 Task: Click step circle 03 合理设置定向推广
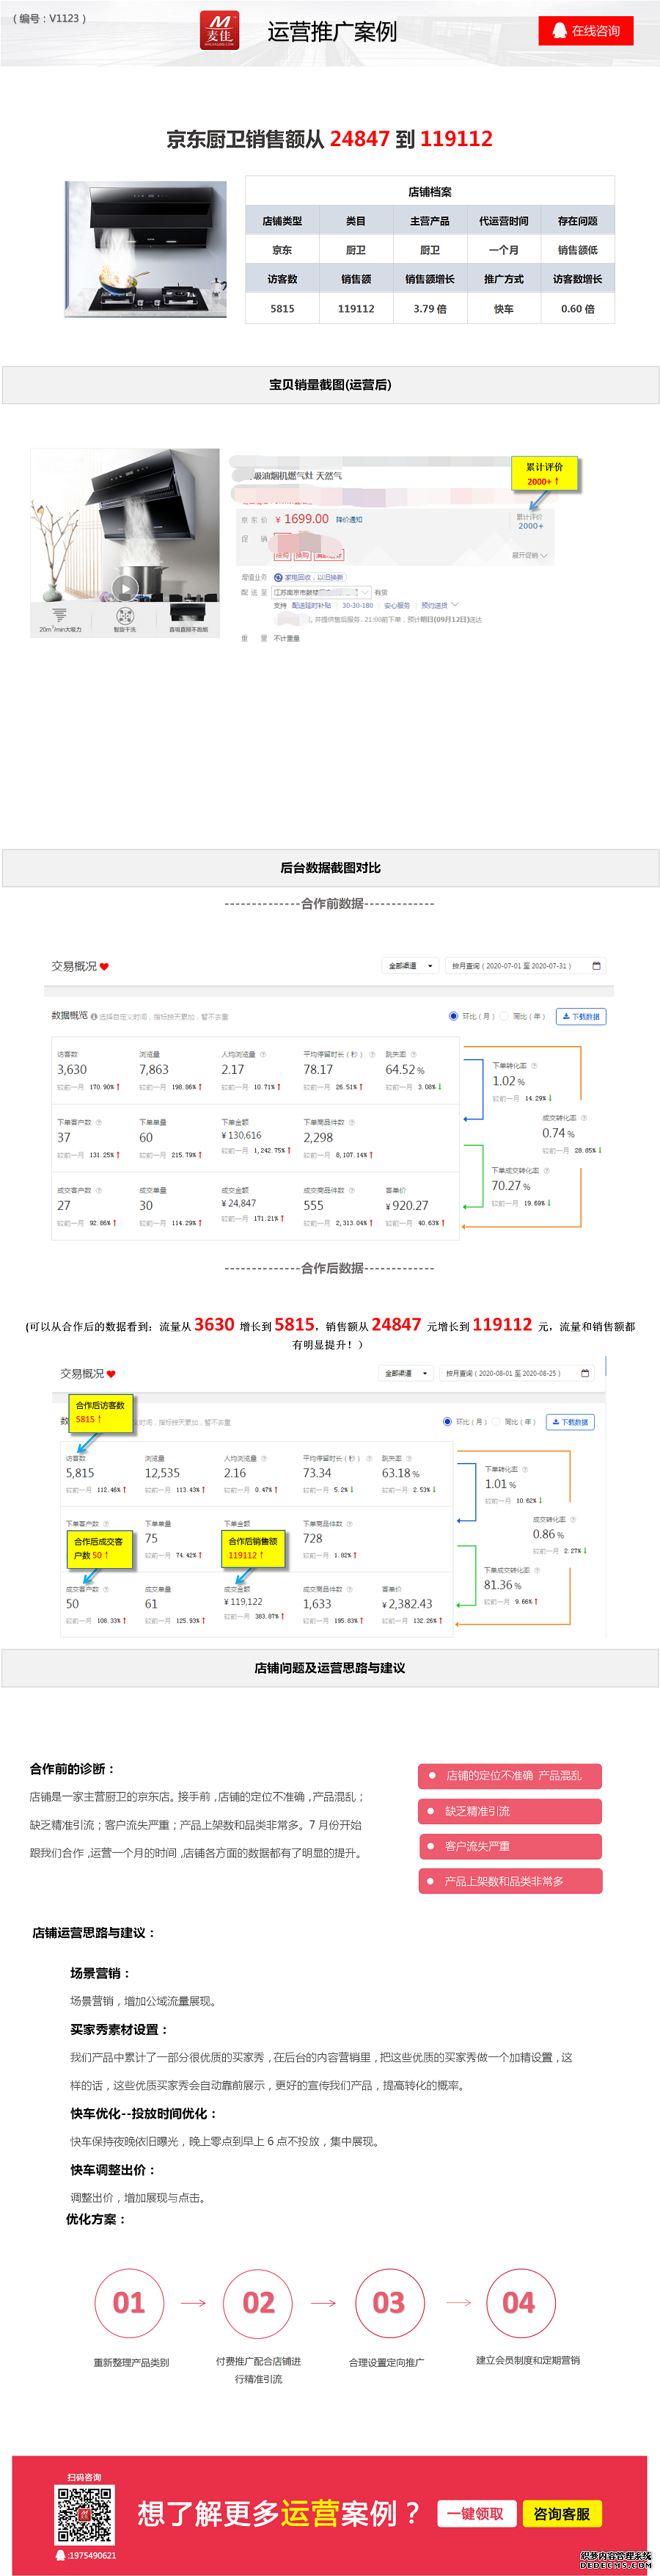(389, 2304)
